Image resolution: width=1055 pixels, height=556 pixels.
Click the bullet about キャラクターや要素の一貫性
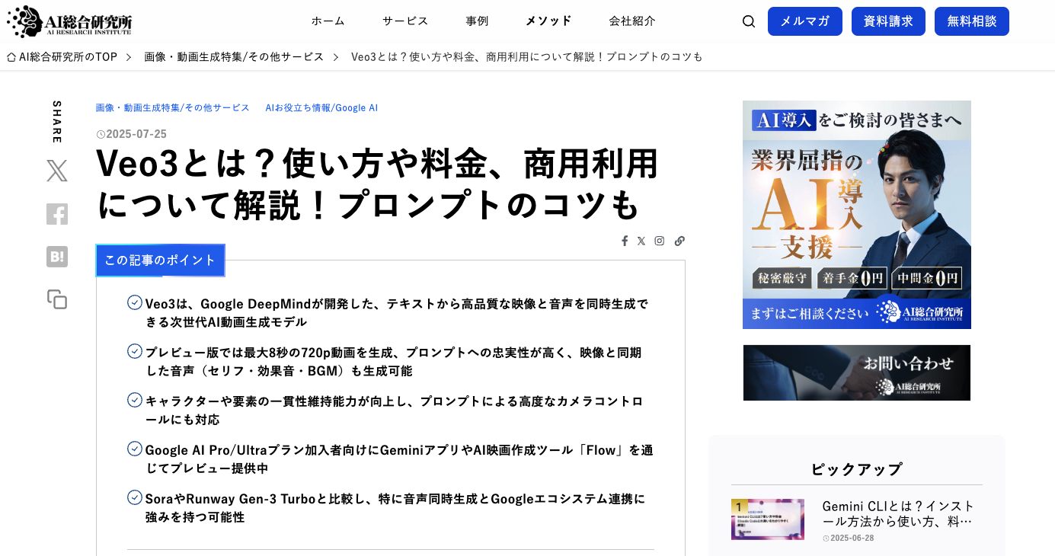click(x=394, y=411)
